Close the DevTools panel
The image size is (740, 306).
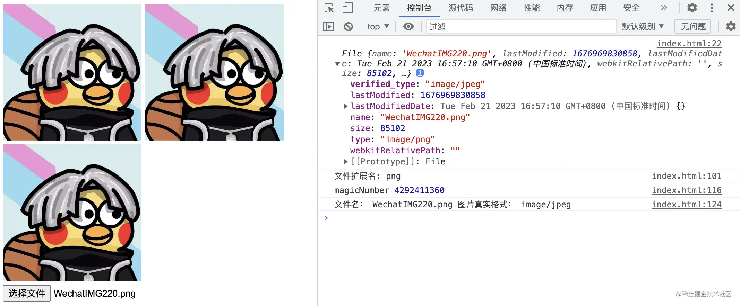tap(731, 8)
